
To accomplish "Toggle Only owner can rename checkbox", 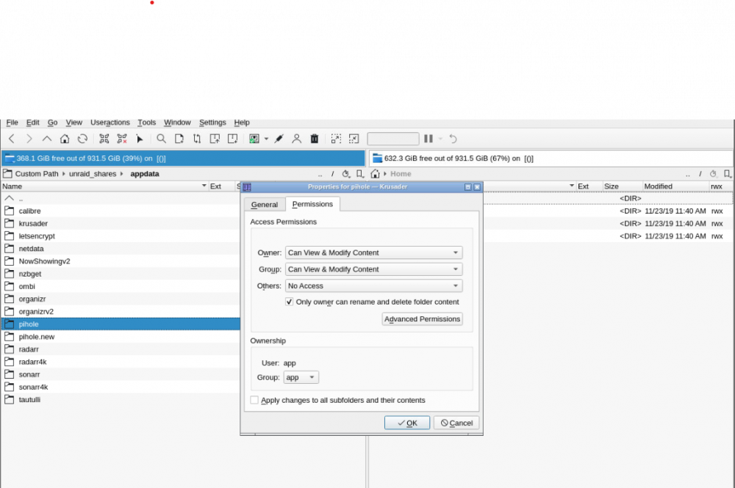I will pos(289,302).
